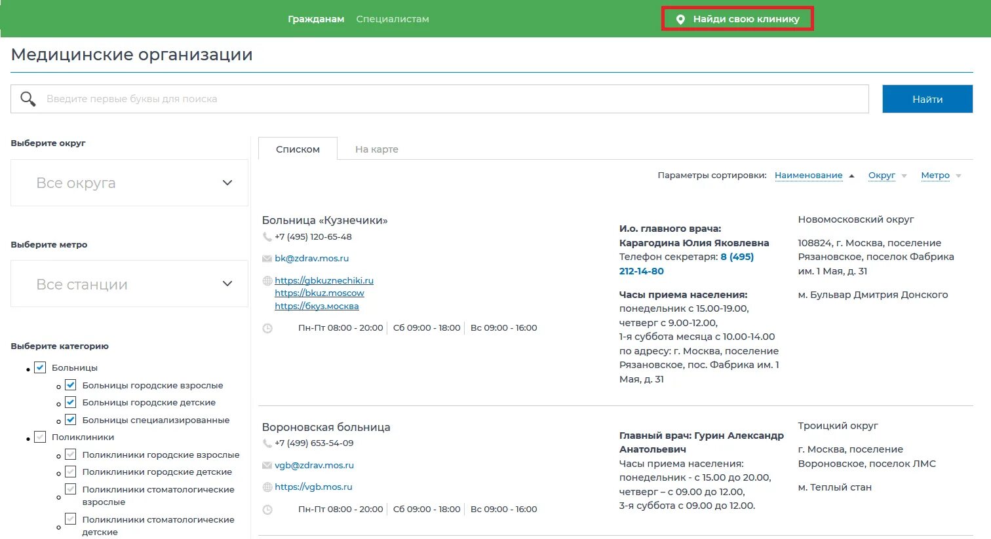
Task: Toggle Поликлиники городские взрослые checkbox
Action: 71,455
